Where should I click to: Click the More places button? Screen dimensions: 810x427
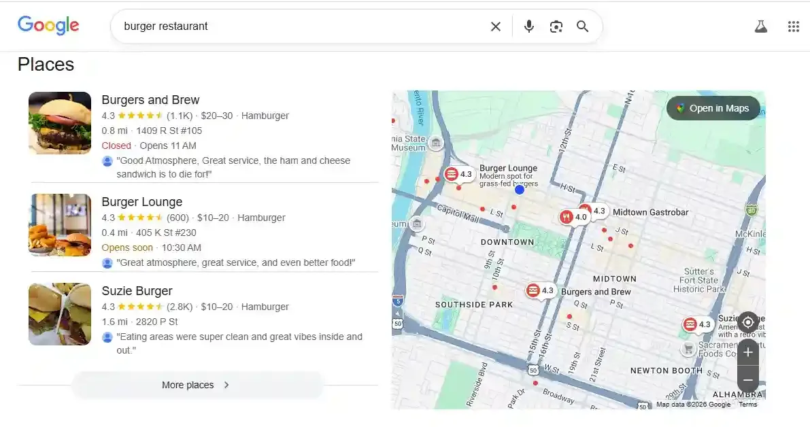pos(197,384)
